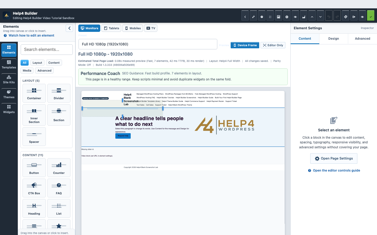Switch to the TV device tab
The width and height of the screenshot is (377, 235).
pos(151,28)
